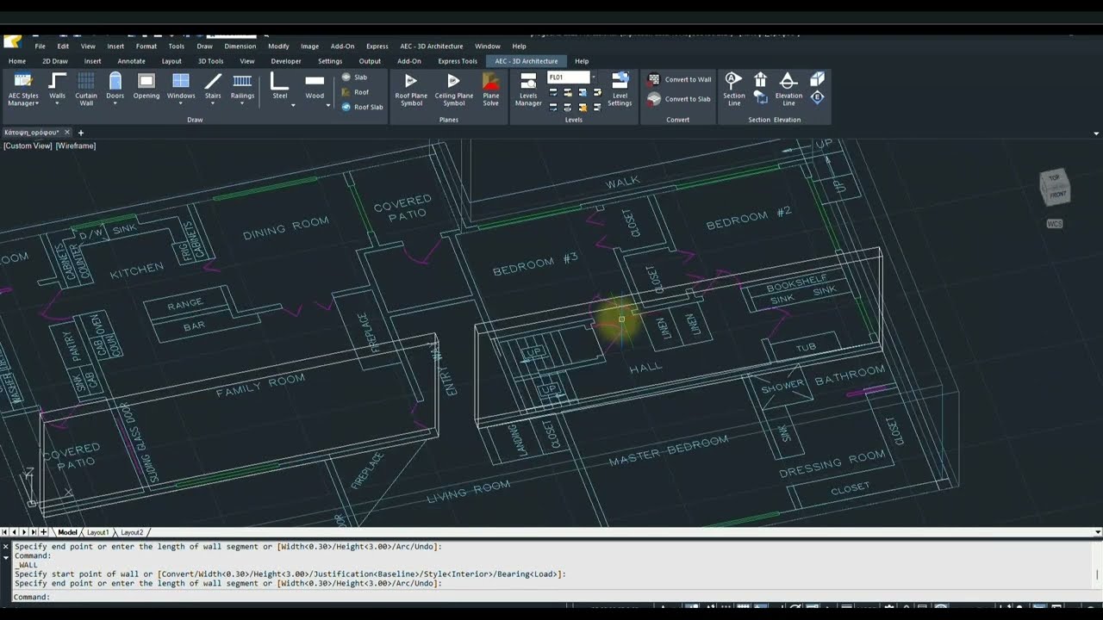Click the Wireframe visual style label
Image resolution: width=1103 pixels, height=620 pixels.
point(76,146)
